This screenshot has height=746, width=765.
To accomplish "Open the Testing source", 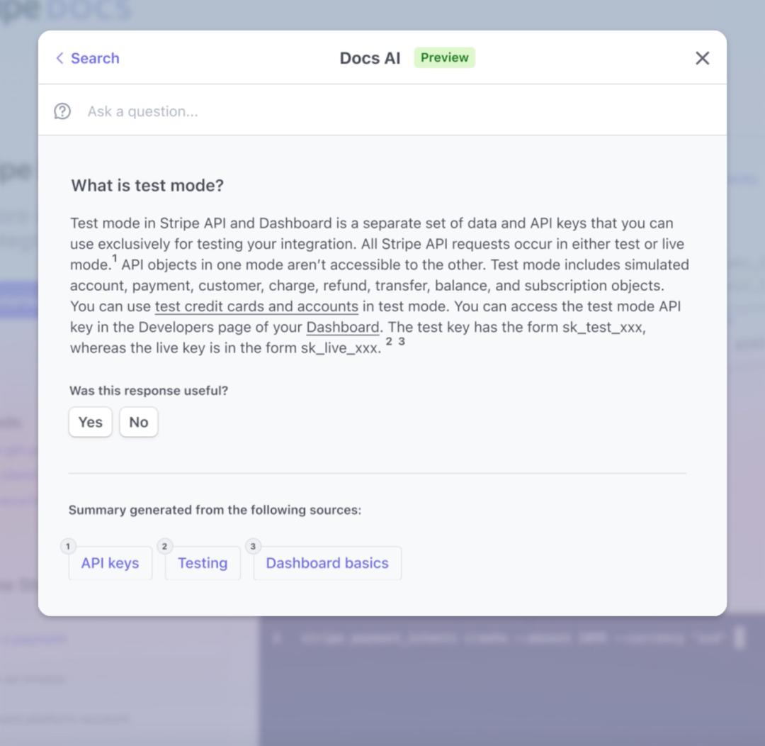I will click(203, 563).
